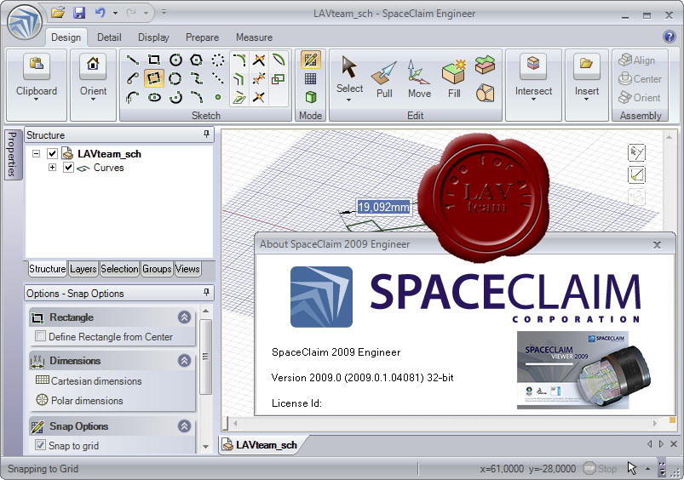The image size is (684, 480).
Task: Switch to the Detail ribbon tab
Action: coord(109,37)
